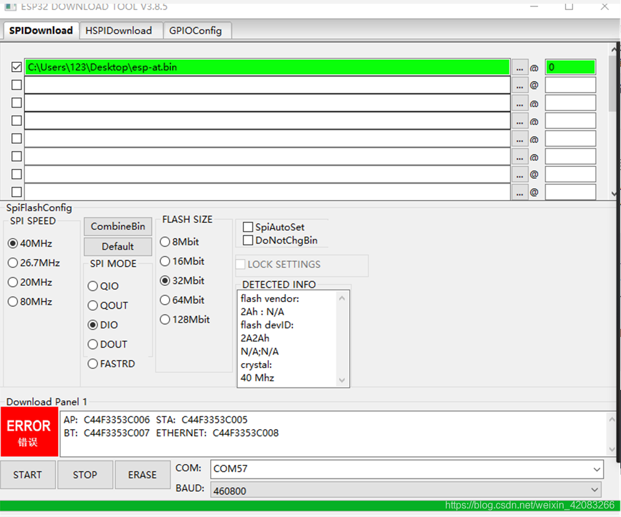The height and width of the screenshot is (517, 621).
Task: Click the CombineBin button
Action: pos(118,226)
